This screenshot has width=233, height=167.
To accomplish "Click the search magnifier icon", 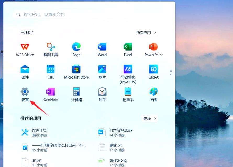I will [x=18, y=14].
